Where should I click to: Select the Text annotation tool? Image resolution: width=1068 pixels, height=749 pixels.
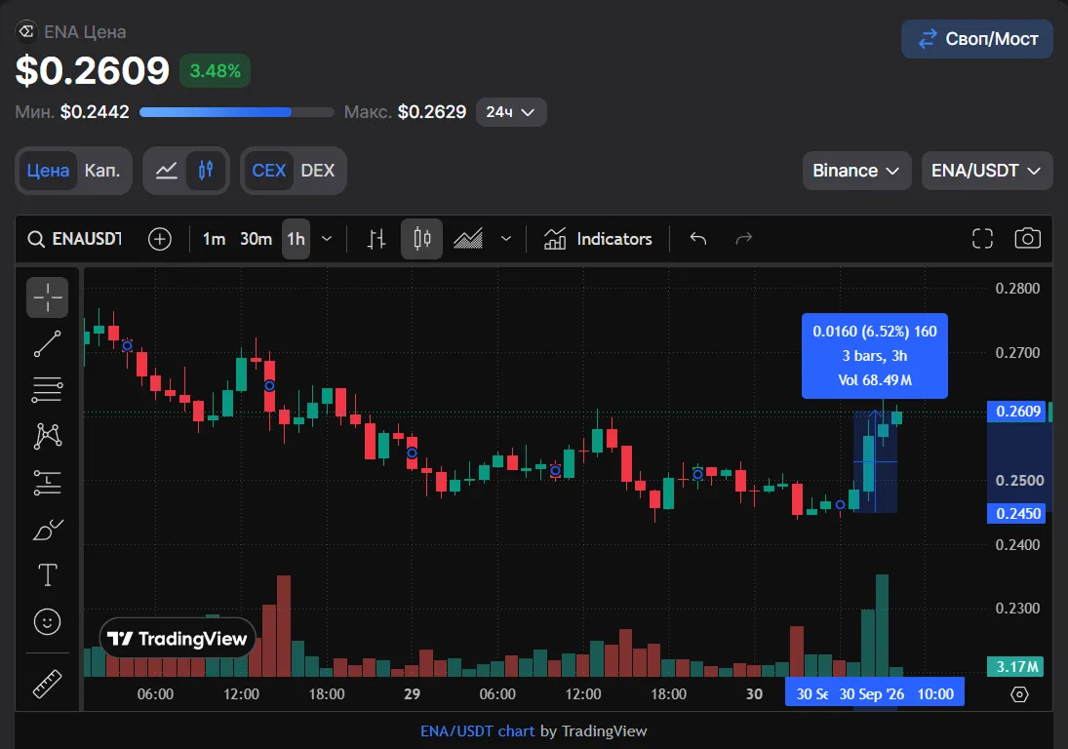(x=47, y=575)
